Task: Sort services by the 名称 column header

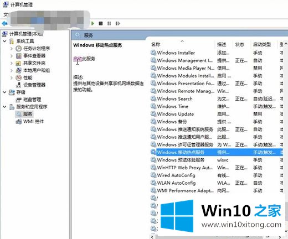Action: pos(156,44)
